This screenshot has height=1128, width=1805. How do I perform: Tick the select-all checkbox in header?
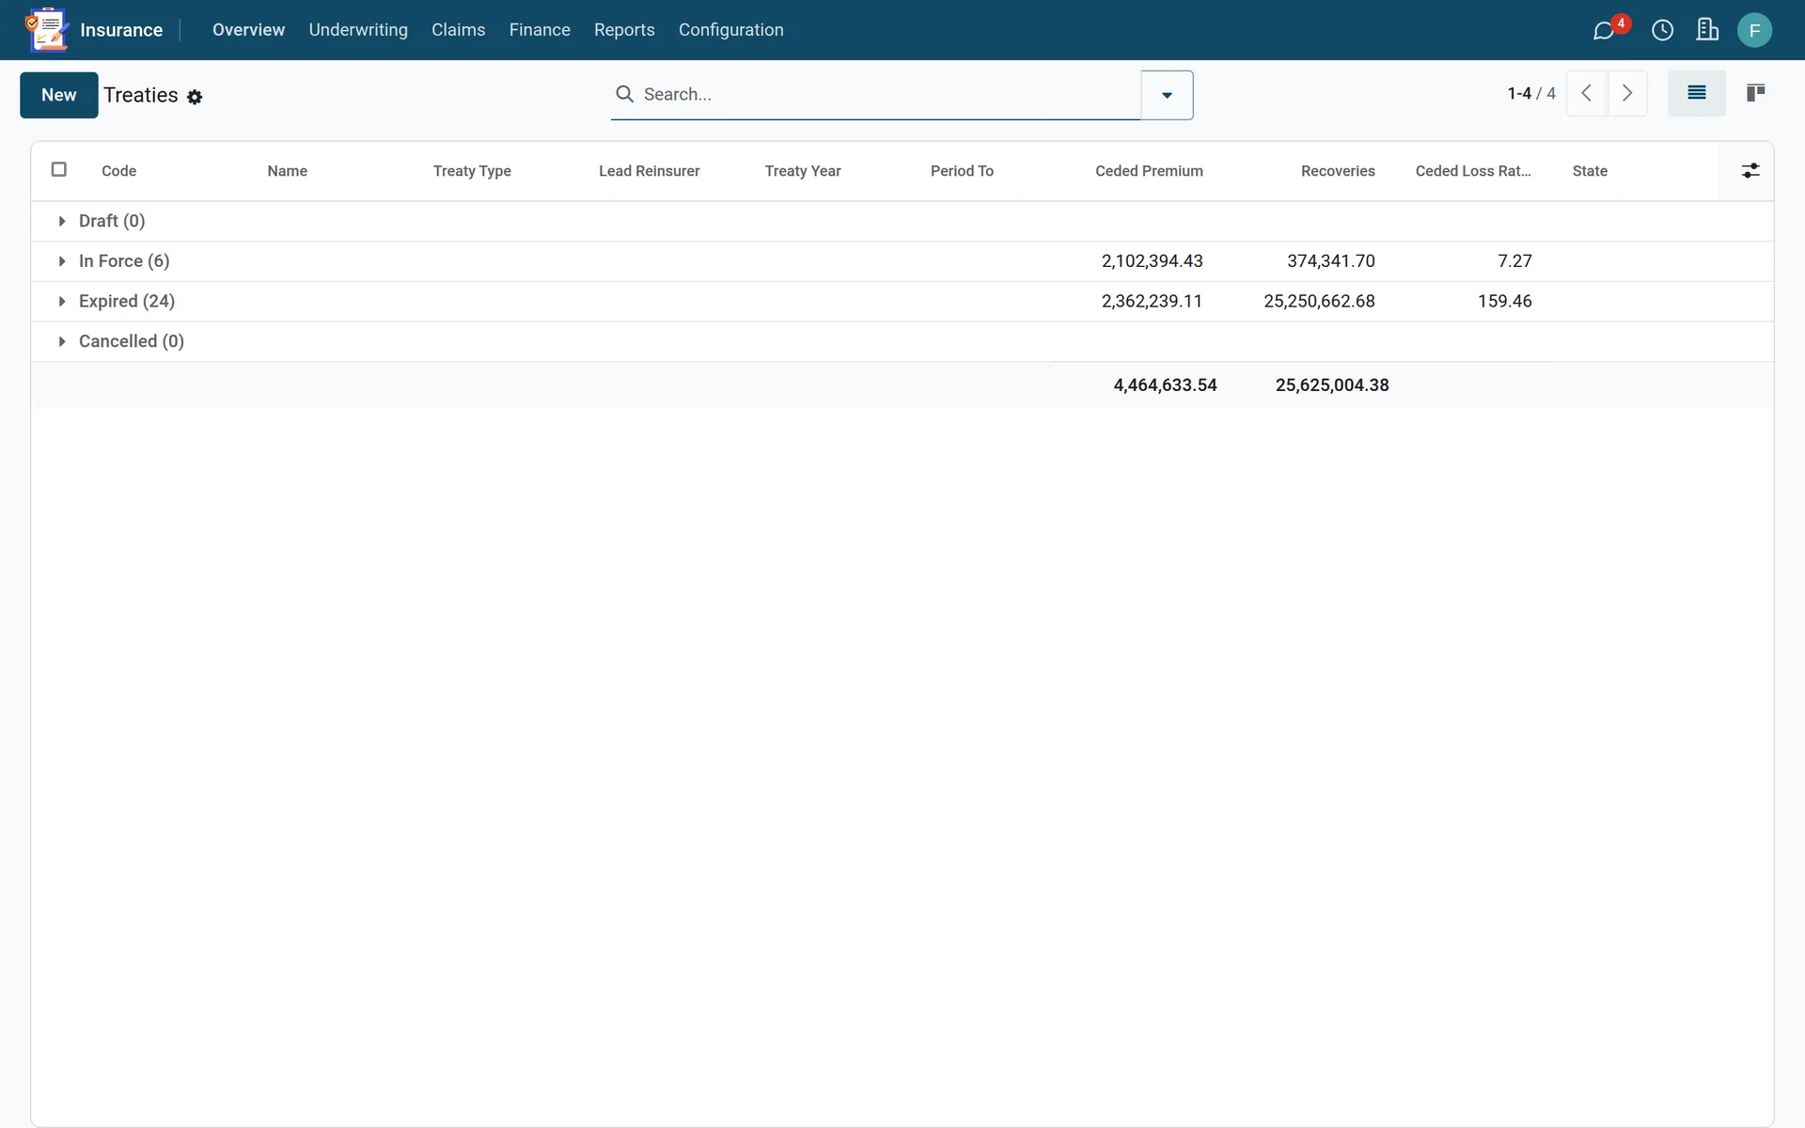point(58,169)
